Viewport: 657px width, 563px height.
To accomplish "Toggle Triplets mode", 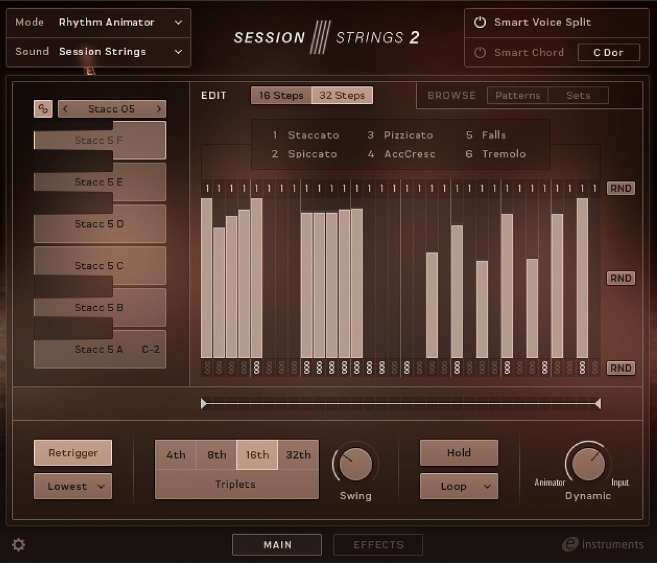I will 236,485.
